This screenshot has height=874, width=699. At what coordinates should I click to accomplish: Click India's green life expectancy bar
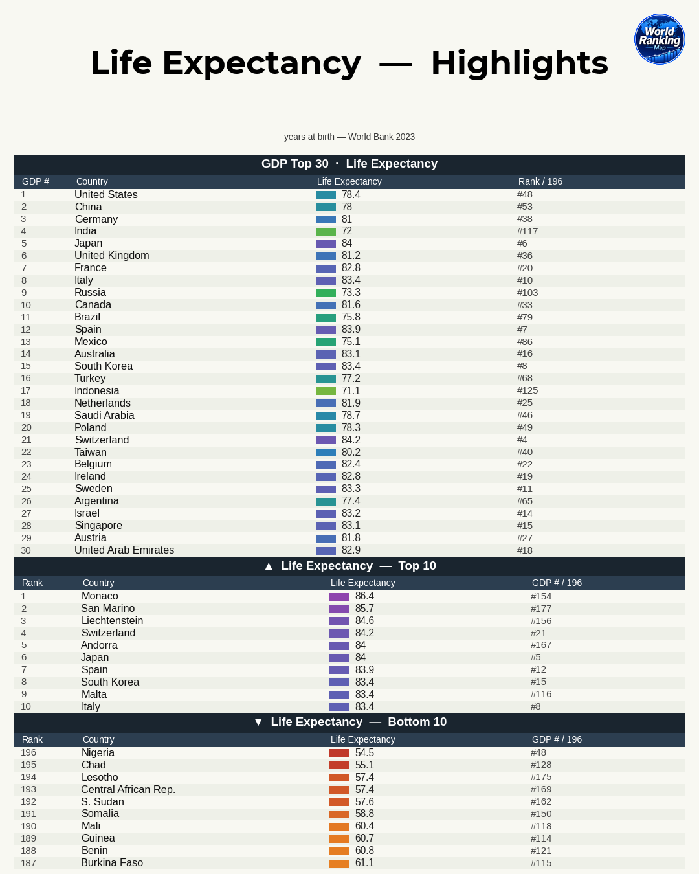point(326,232)
